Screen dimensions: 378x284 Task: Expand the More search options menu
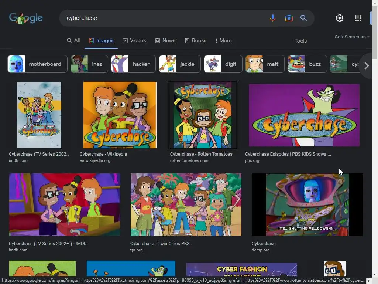pos(223,41)
